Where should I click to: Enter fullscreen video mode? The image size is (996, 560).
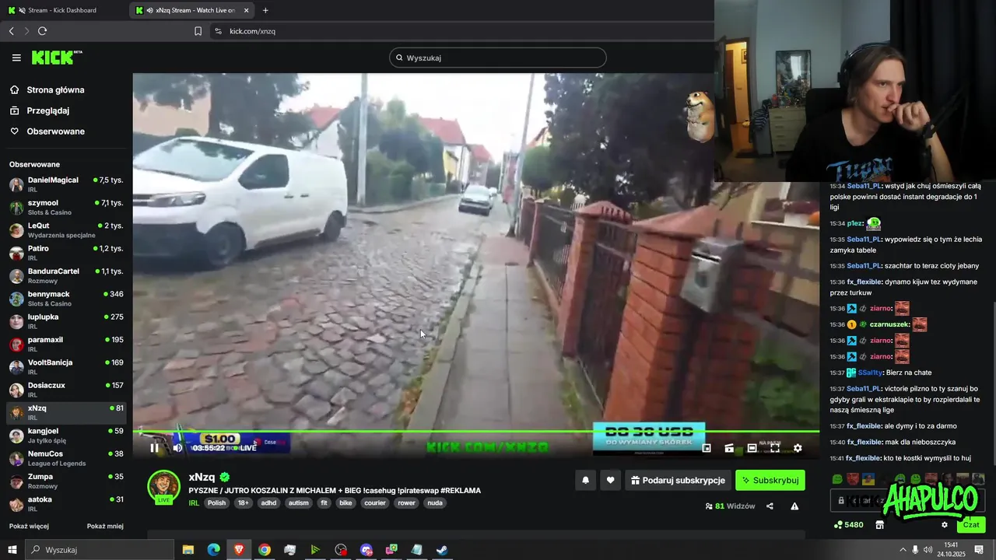click(775, 448)
